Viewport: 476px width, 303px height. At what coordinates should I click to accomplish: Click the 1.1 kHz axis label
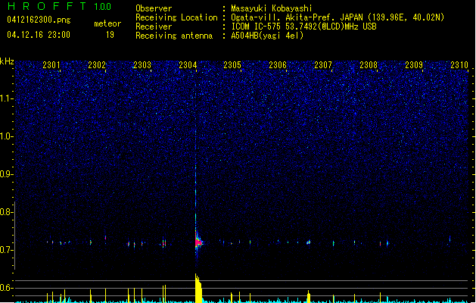click(7, 98)
